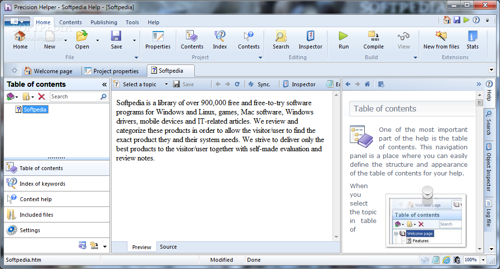Expand the Build group launcher arrow
Image resolution: width=500 pixels, height=269 pixels.
(x=415, y=58)
